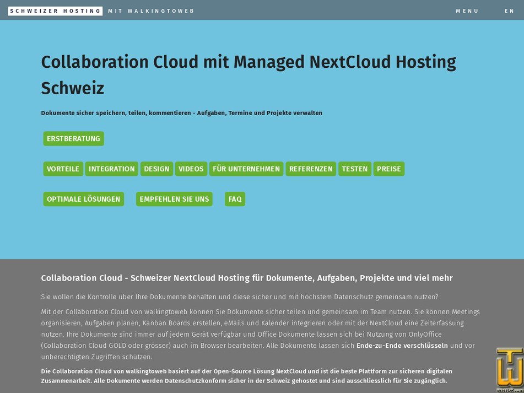Image resolution: width=524 pixels, height=393 pixels.
Task: Click the Ende-zu-Ende verschlüsseln link
Action: (402, 346)
